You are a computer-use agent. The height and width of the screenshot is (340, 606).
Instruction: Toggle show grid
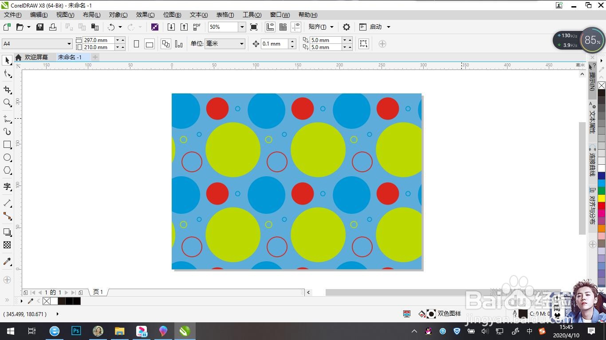[x=283, y=27]
